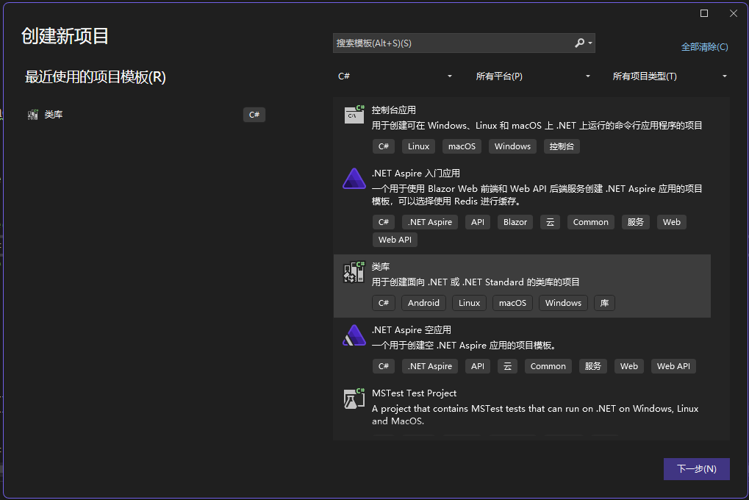Click the MSTest Test Project flask icon
The image size is (749, 500).
(354, 399)
